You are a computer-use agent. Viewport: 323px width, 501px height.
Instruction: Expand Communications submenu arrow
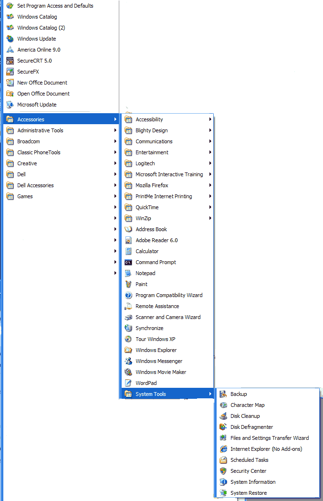[210, 141]
